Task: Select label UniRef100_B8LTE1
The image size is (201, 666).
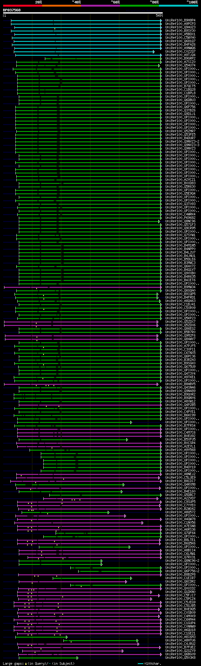Action: pyautogui.click(x=180, y=540)
